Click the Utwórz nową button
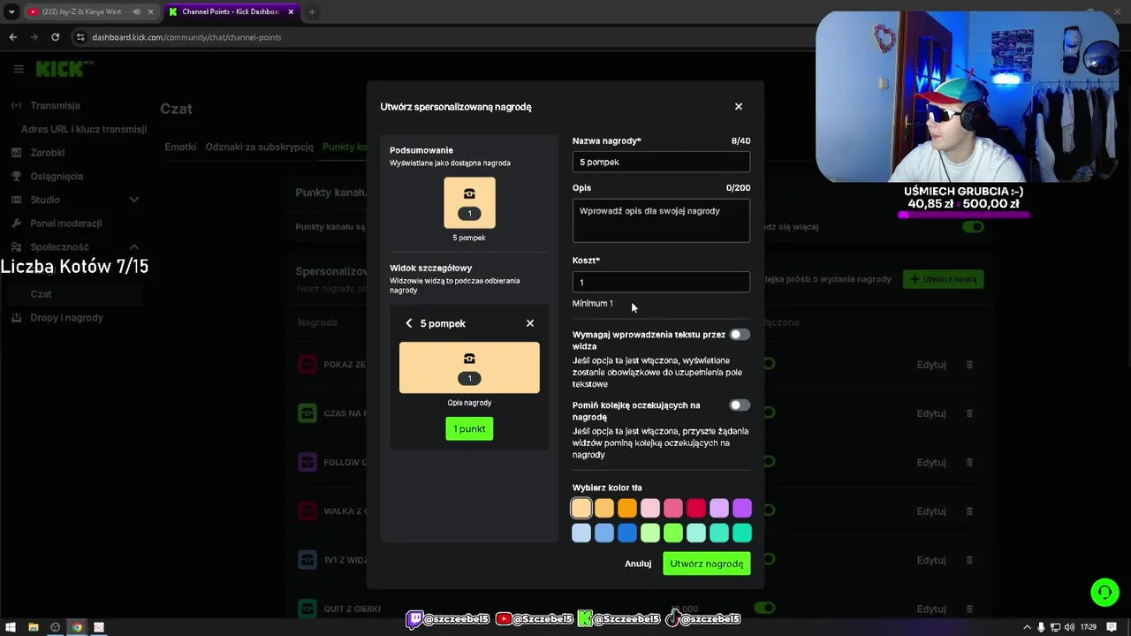 [x=943, y=279]
